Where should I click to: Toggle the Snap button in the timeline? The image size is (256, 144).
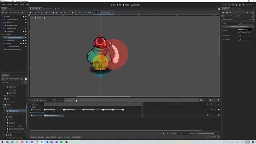pos(173,133)
